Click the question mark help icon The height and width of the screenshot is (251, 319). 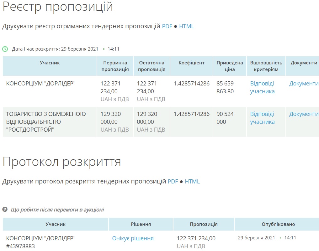pyautogui.click(x=5, y=210)
